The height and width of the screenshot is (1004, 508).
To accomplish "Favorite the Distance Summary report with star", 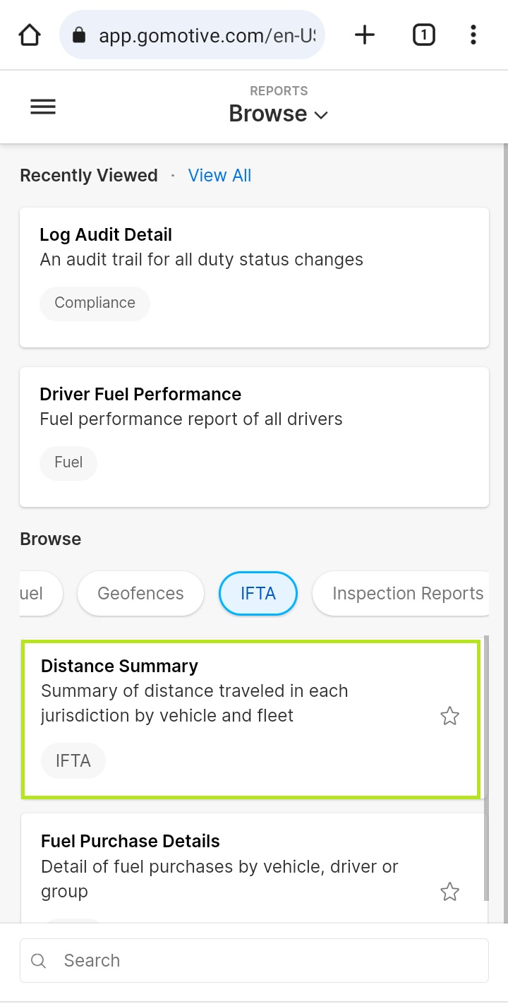I will (449, 716).
